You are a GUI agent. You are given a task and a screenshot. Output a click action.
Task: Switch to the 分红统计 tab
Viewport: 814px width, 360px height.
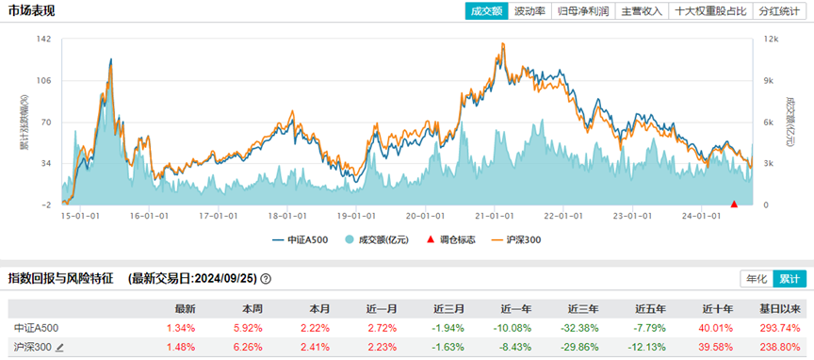(x=779, y=11)
